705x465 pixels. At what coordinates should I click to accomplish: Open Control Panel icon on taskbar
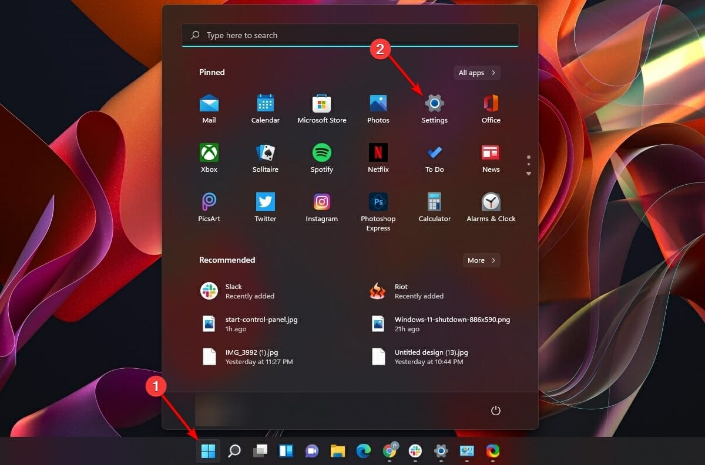click(467, 451)
